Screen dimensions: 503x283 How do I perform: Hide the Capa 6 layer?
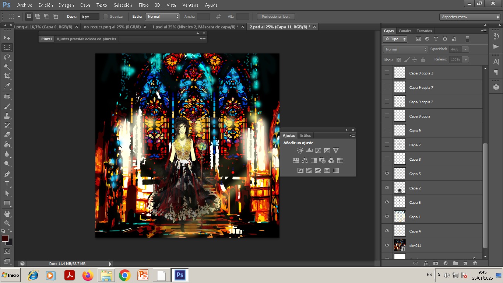[x=387, y=202]
